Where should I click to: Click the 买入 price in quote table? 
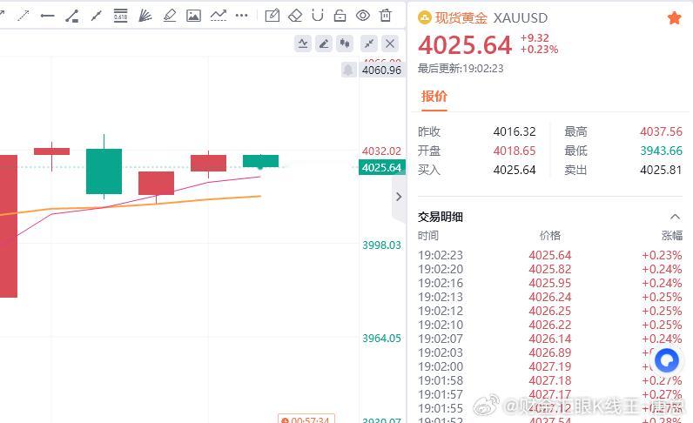[x=515, y=170]
